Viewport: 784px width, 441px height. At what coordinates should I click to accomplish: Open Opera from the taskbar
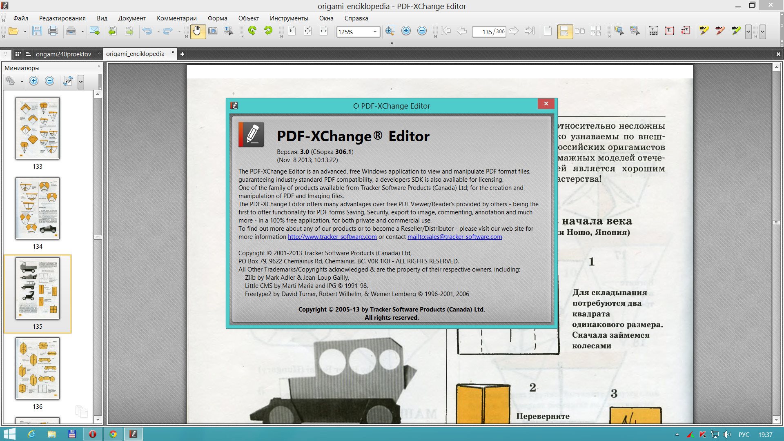coord(93,434)
